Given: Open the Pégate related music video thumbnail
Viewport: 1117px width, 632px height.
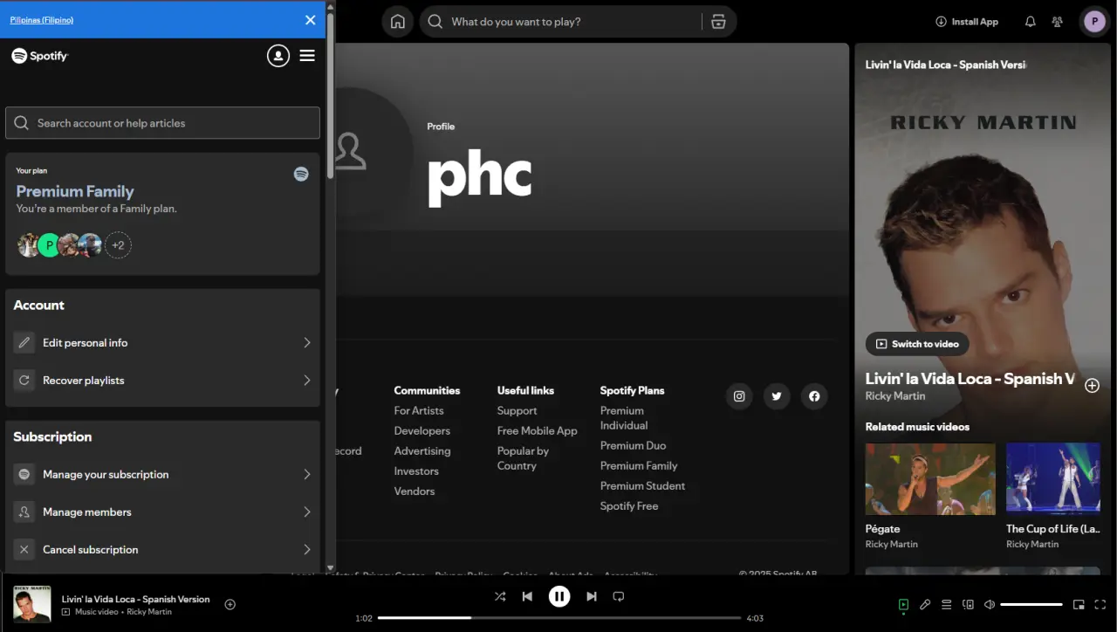Looking at the screenshot, I should pos(930,479).
